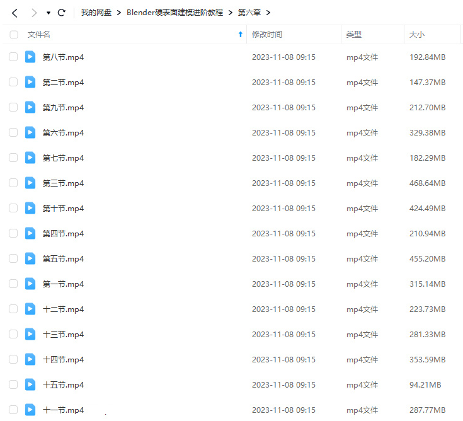This screenshot has width=463, height=421.
Task: Check the box for 第一节.mp4
Action: [13, 284]
